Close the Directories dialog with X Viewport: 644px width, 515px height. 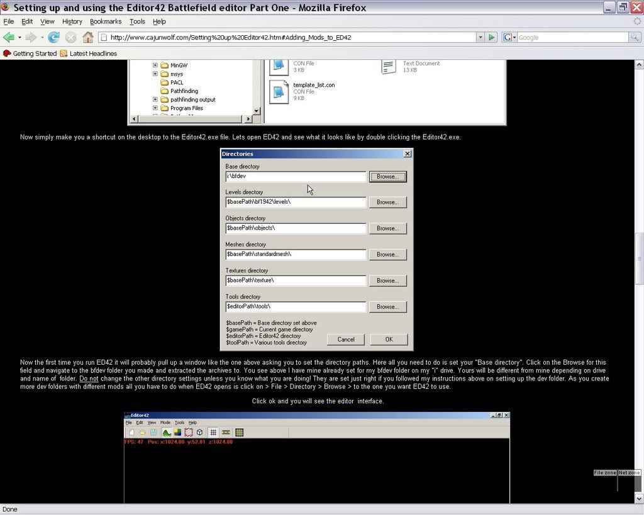click(x=407, y=153)
